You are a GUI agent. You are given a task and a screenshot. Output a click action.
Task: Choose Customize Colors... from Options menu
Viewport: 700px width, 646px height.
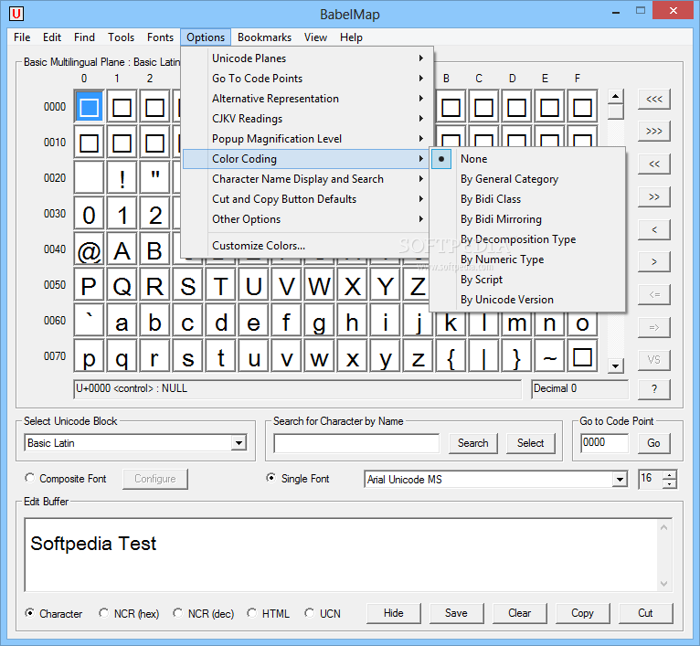(x=308, y=246)
